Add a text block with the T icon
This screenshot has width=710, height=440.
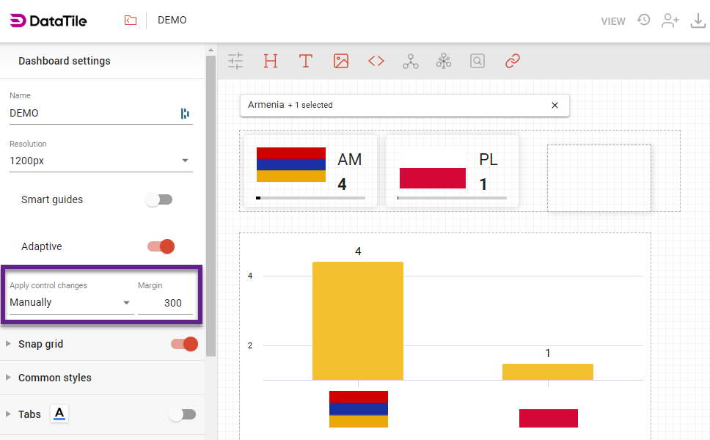click(306, 61)
